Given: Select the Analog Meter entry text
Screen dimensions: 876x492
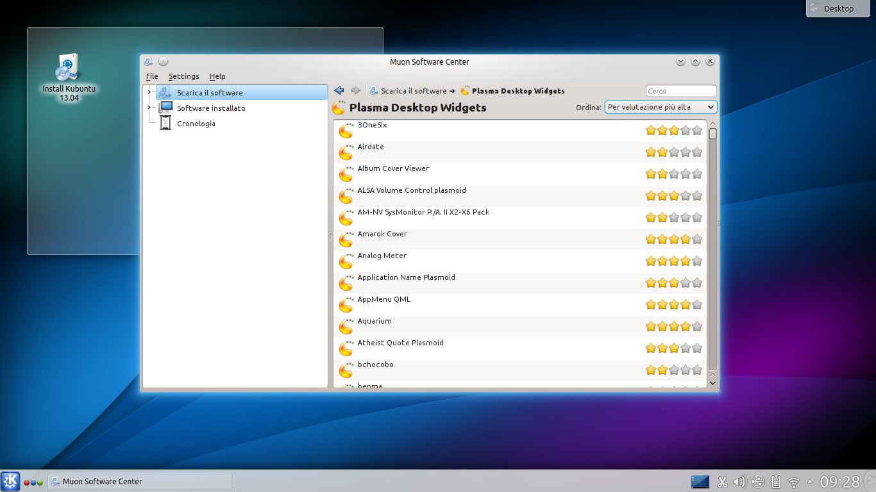Looking at the screenshot, I should 382,256.
